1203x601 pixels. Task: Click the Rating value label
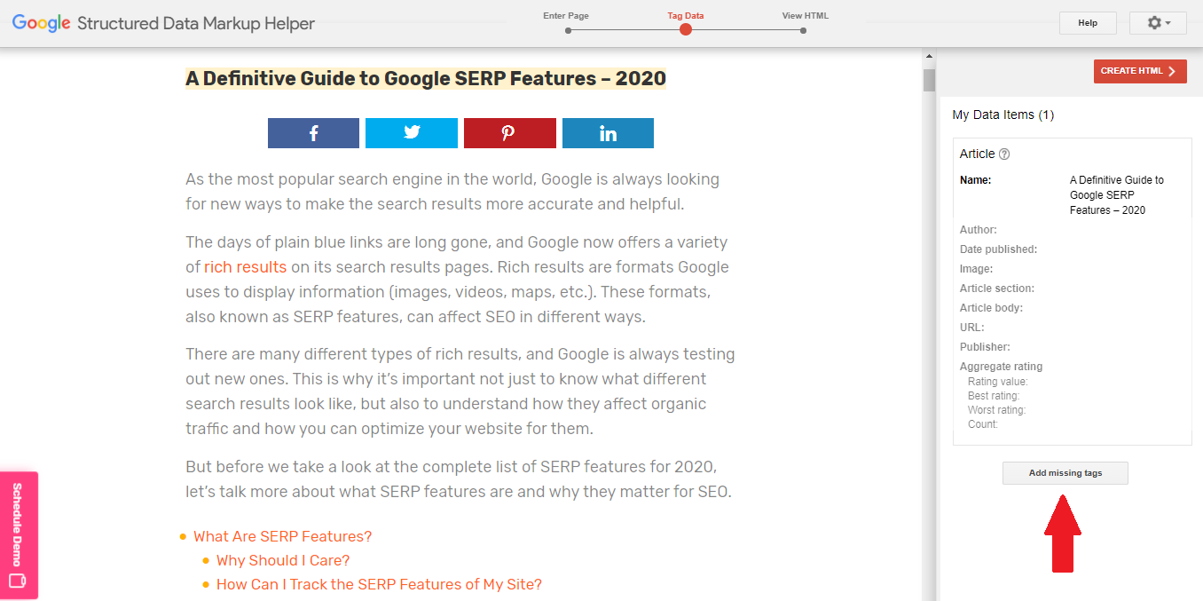[x=998, y=382]
